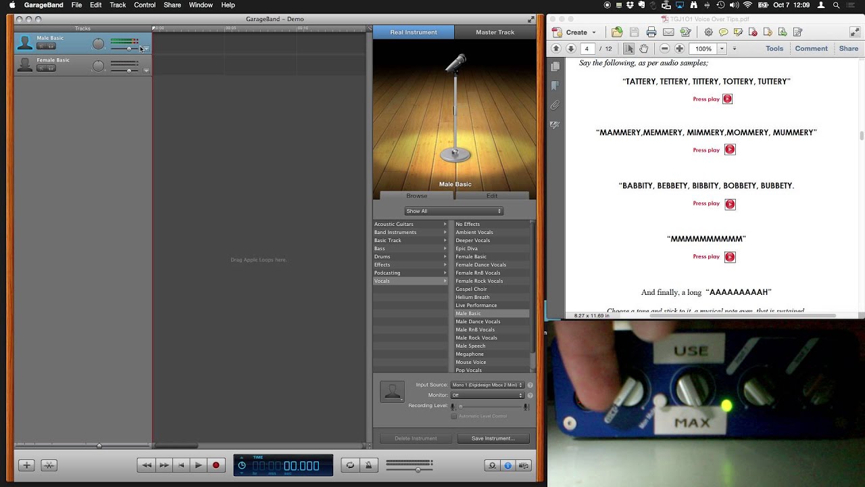
Task: Choose the Helium Breath preset
Action: pos(491,297)
